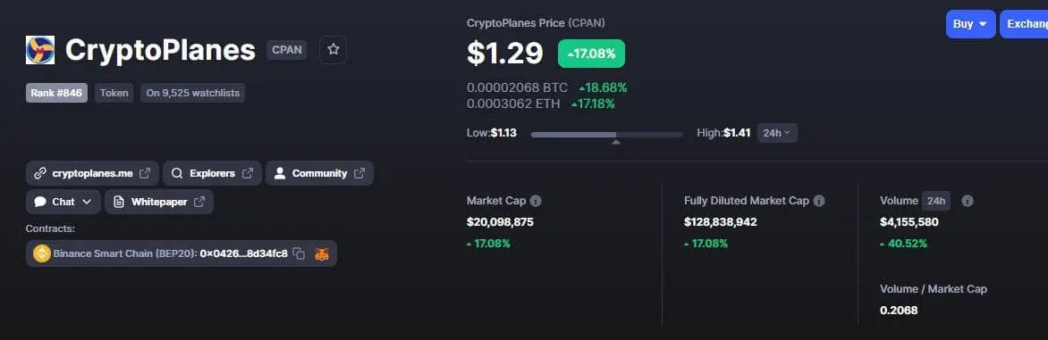Viewport: 1048px width, 340px height.
Task: Open the Community link
Action: pyautogui.click(x=319, y=173)
